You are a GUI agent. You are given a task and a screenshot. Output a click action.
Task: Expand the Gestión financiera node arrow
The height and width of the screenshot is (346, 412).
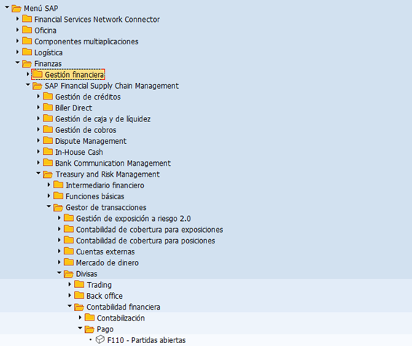(x=28, y=74)
